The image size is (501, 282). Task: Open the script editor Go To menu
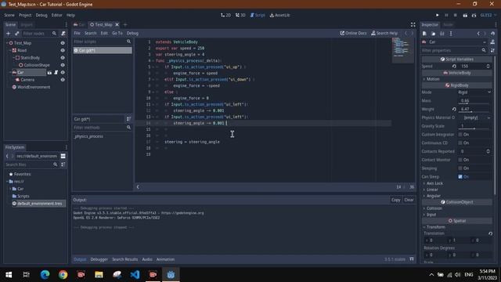[117, 33]
